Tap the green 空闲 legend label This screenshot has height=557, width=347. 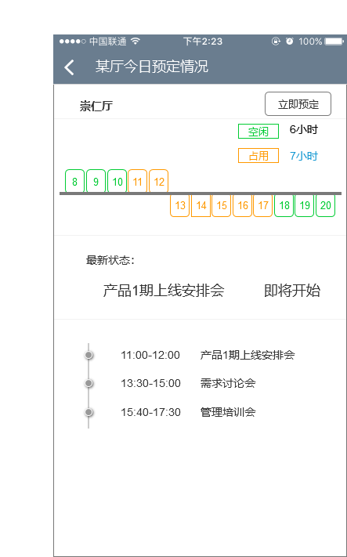(258, 132)
